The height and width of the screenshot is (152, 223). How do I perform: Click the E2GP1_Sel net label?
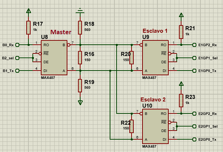coord(208,127)
